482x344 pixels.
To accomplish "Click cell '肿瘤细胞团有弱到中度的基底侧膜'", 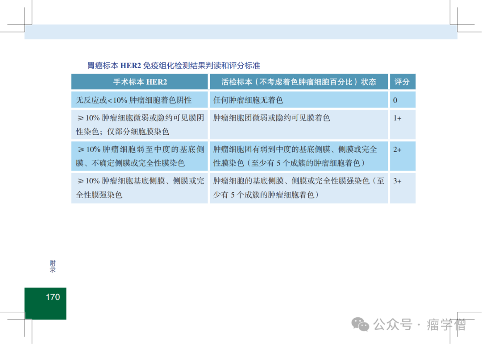I will (299, 156).
